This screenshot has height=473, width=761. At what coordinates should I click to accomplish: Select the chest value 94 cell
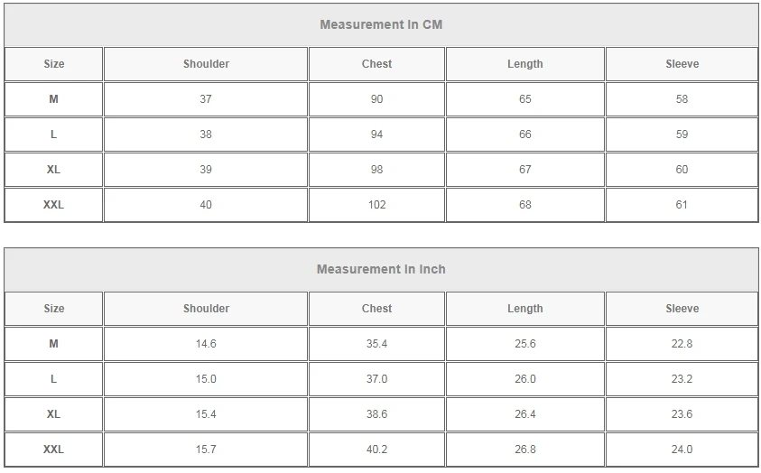[376, 134]
